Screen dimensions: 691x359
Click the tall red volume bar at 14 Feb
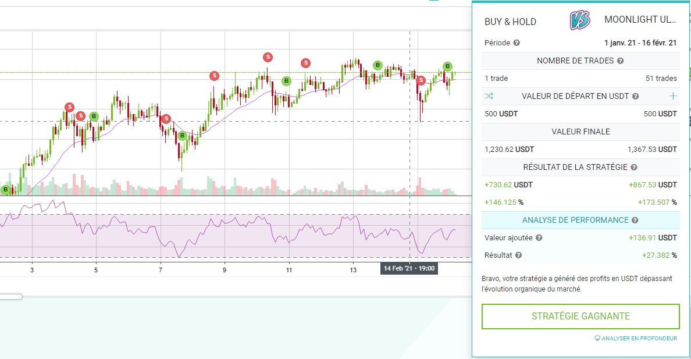pos(419,186)
